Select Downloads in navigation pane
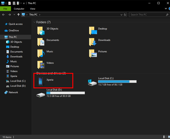The width and height of the screenshot is (170, 139). (x=14, y=57)
